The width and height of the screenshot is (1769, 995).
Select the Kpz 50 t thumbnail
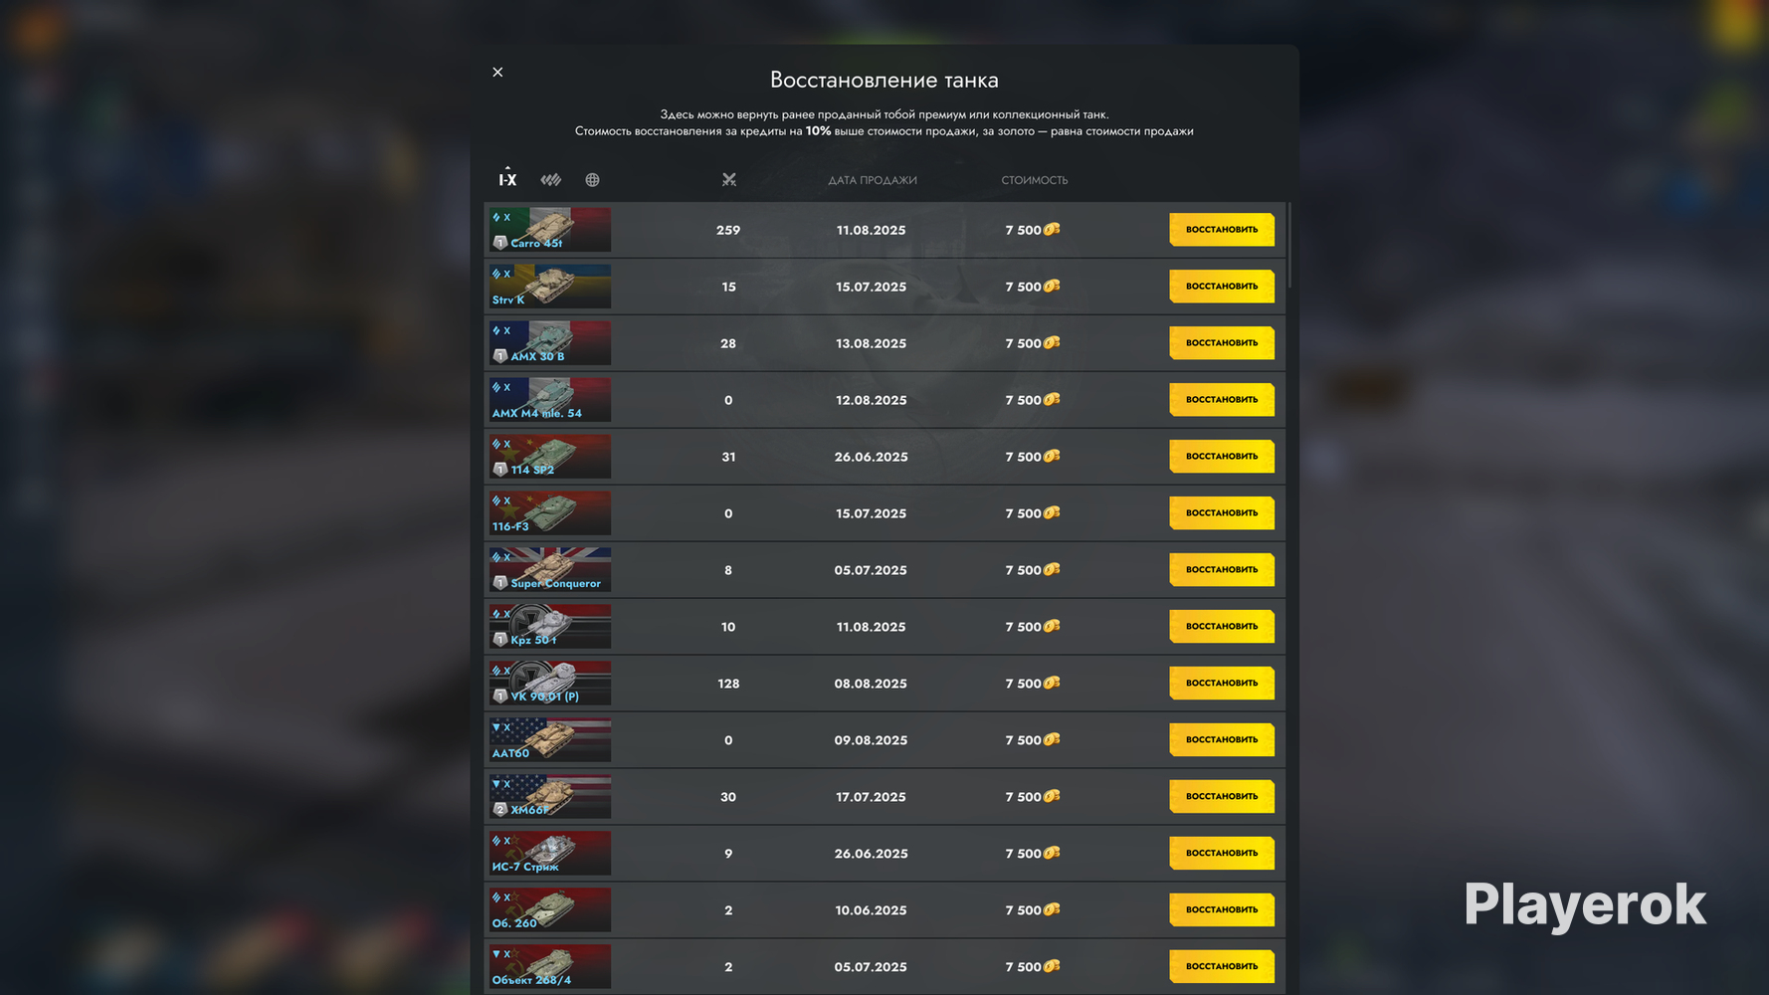click(549, 627)
